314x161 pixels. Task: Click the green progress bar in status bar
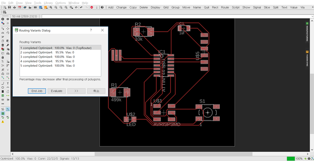tap(291, 158)
